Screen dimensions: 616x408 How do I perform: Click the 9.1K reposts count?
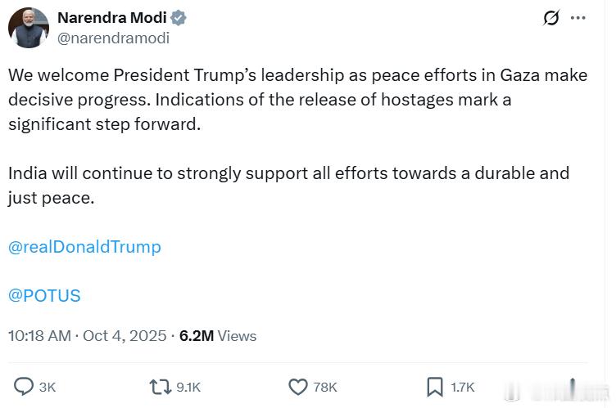pos(188,387)
